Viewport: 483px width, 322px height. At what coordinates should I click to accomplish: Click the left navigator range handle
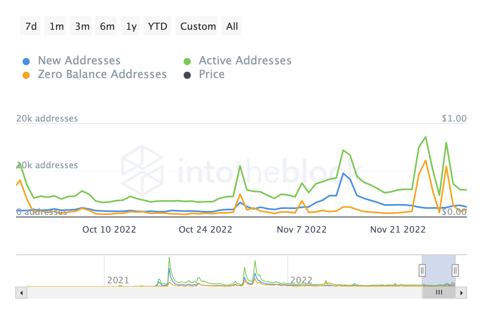pyautogui.click(x=422, y=270)
